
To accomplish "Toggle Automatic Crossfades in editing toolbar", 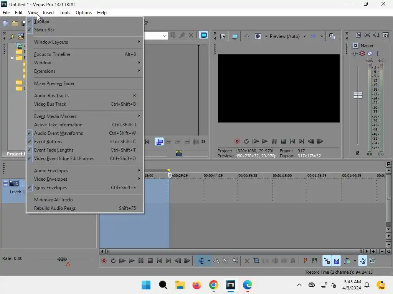I will 336,261.
